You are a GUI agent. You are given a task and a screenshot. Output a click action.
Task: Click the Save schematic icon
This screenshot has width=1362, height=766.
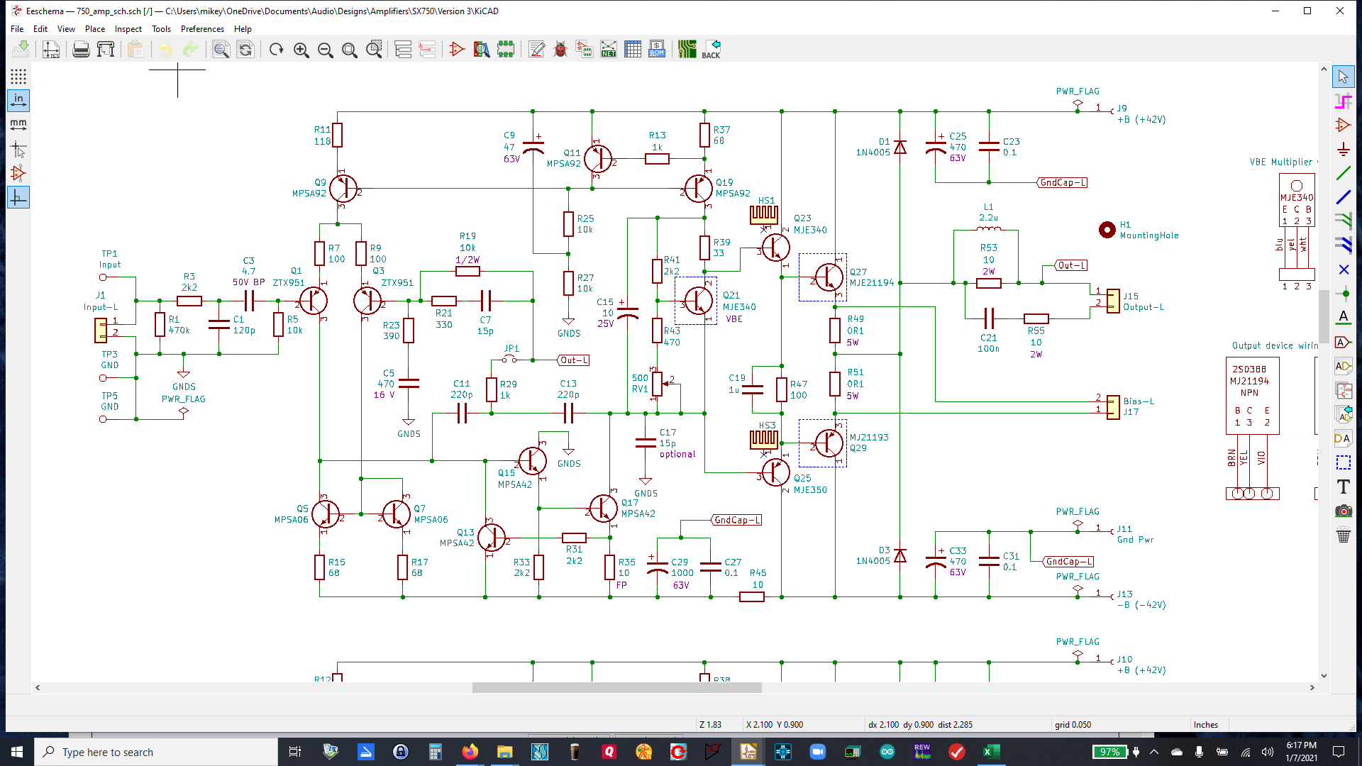[22, 49]
